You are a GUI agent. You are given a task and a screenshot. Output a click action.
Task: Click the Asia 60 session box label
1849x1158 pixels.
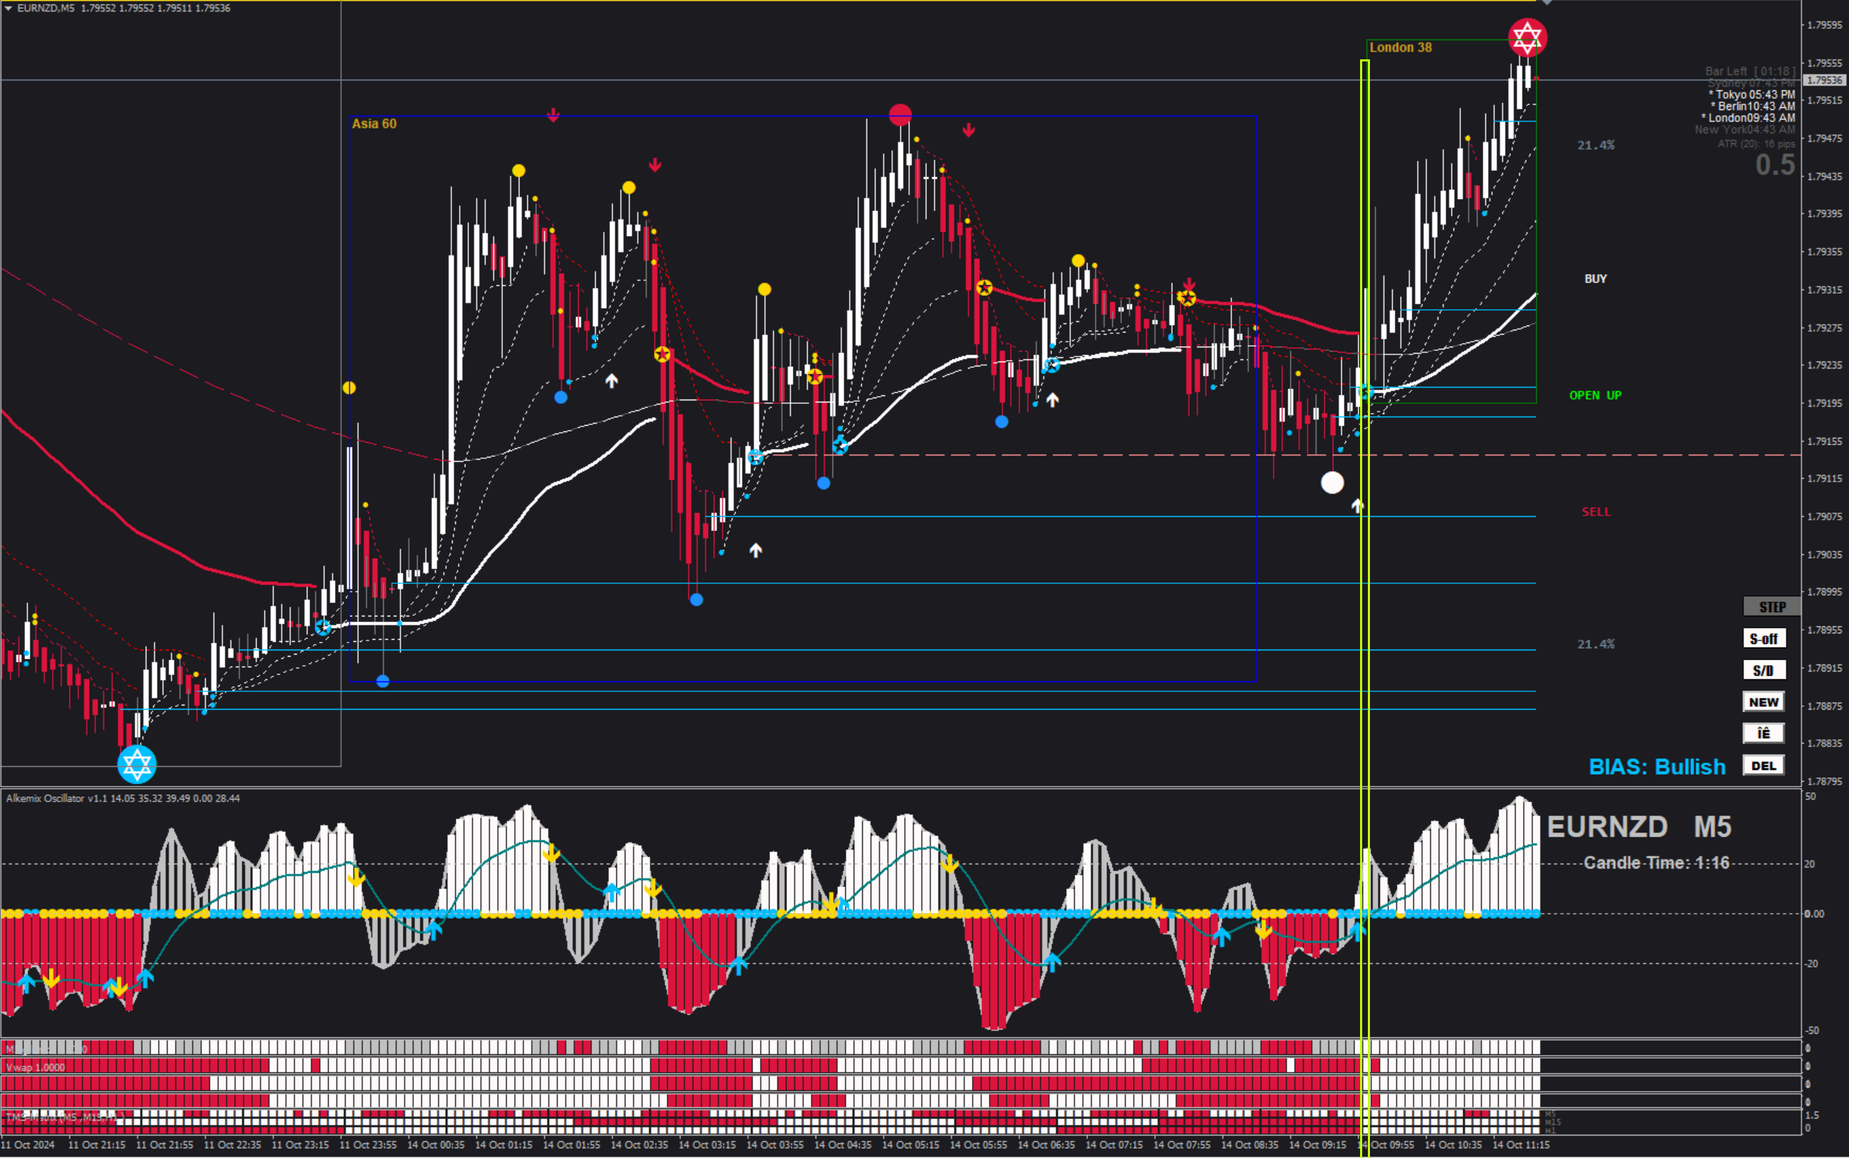click(x=374, y=124)
